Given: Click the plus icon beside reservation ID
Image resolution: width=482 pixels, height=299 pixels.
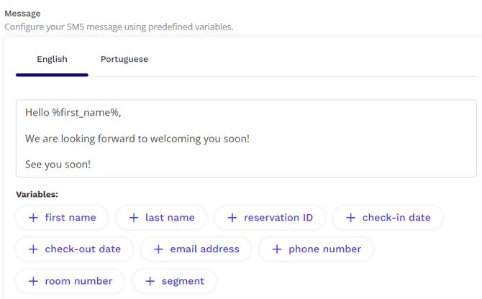Looking at the screenshot, I should [x=232, y=218].
